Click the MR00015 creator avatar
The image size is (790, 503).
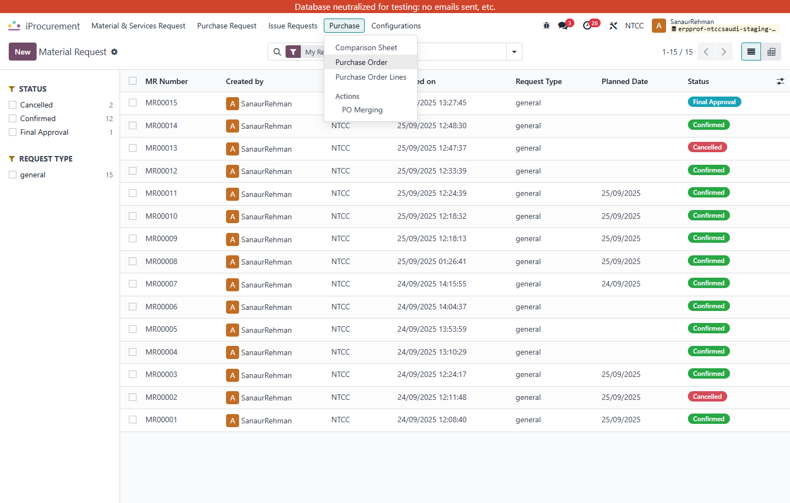pyautogui.click(x=233, y=104)
